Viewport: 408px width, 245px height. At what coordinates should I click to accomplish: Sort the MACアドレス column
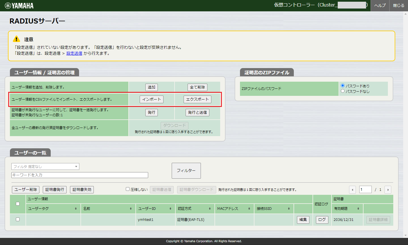click(249, 208)
